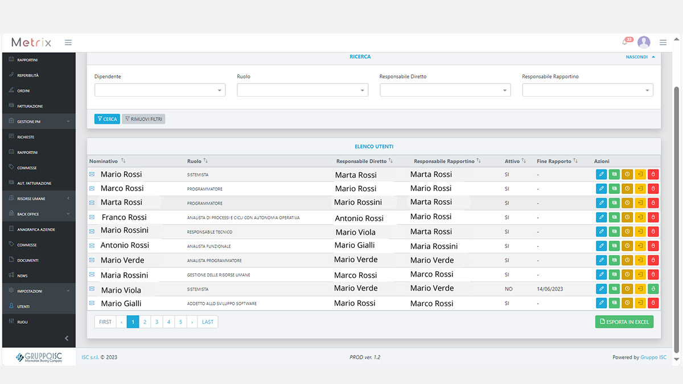
Task: Click the Esporta in Excel button
Action: point(624,322)
